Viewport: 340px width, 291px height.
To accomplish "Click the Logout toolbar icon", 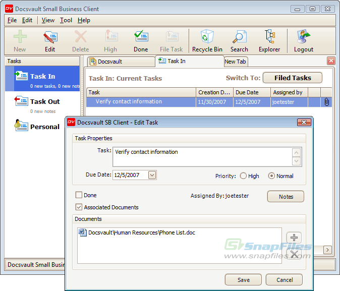I will 304,41.
